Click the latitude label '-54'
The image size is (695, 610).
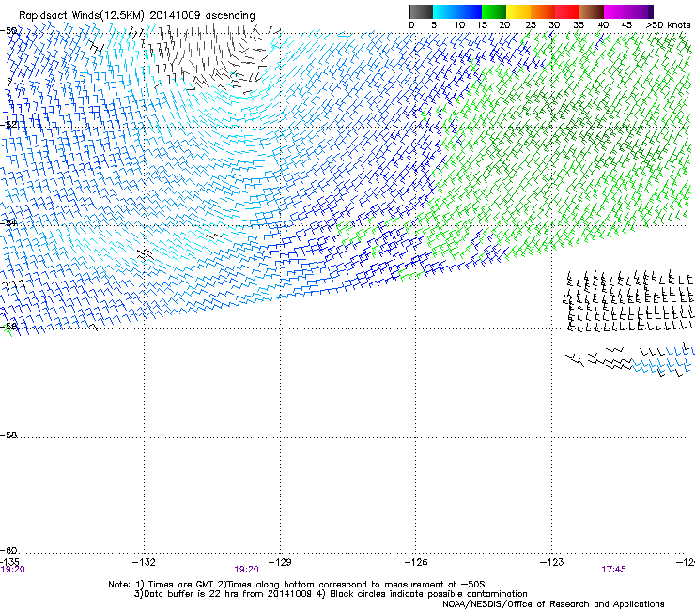8,222
